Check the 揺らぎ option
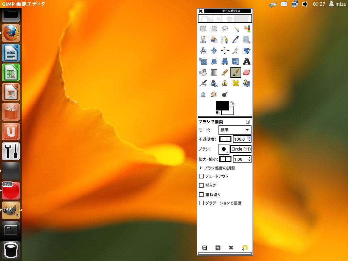Screen dimensions: 348x261 201,185
